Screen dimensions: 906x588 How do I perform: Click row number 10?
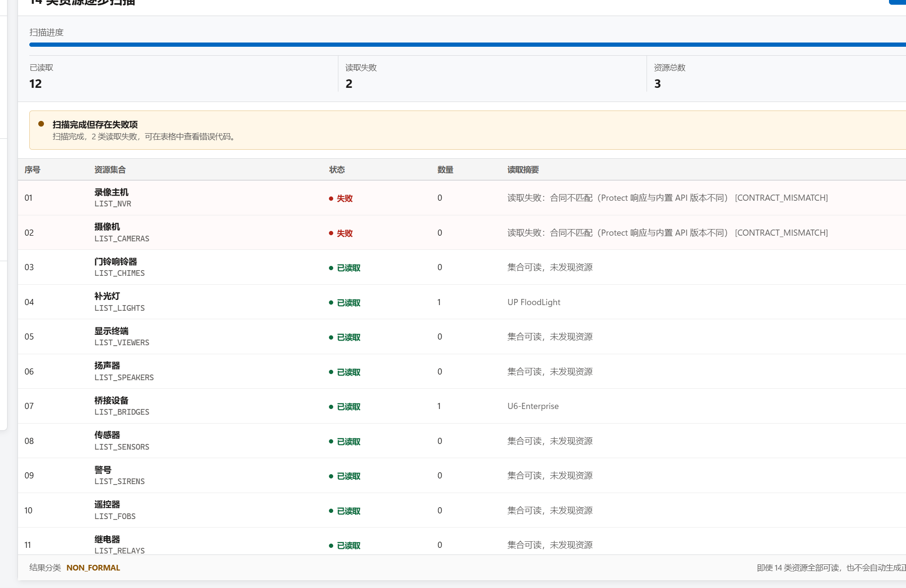(28, 511)
